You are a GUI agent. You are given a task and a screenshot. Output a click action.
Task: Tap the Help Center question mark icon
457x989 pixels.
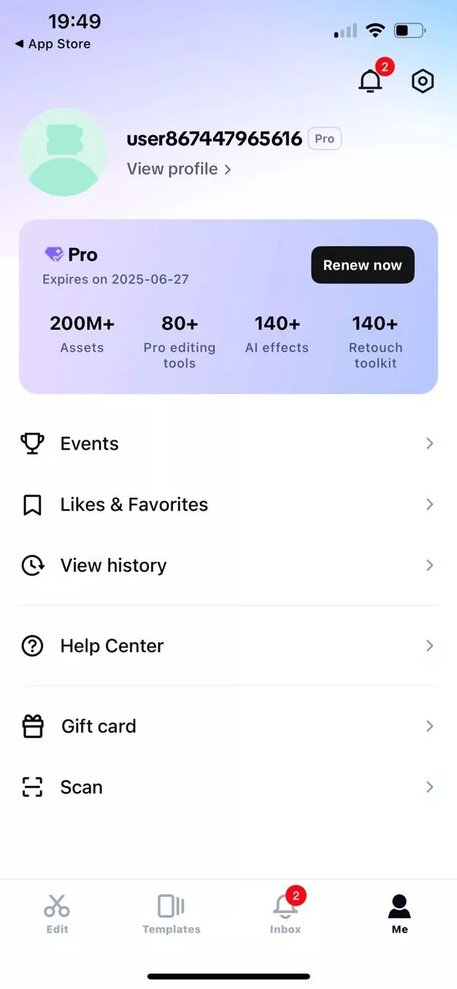(x=32, y=646)
